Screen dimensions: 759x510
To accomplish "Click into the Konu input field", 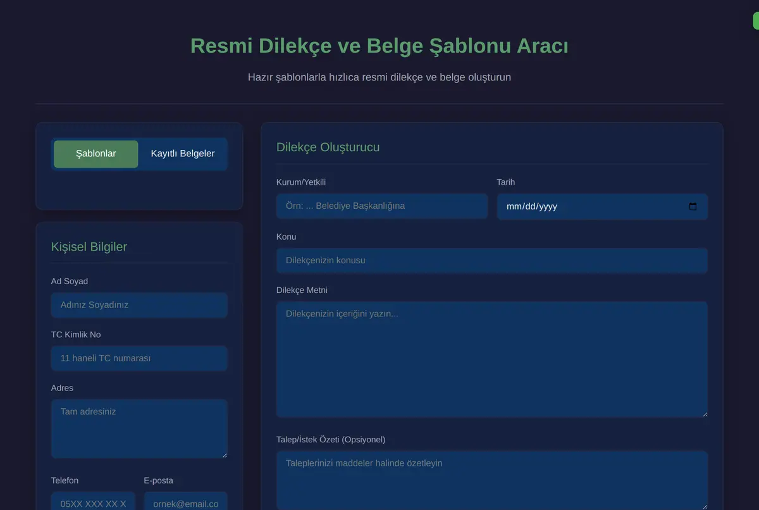I will (x=492, y=261).
